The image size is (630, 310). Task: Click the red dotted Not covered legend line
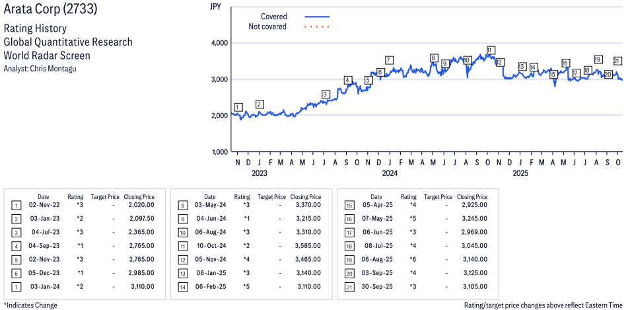tap(317, 27)
